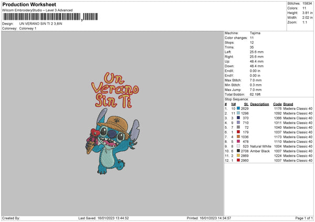Click the barcode below the Wilcom subtitle

50,17
